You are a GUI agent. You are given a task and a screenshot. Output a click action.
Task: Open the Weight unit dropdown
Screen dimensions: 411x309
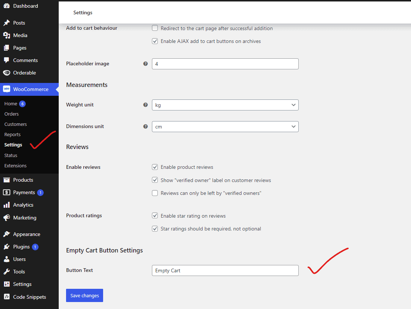pos(225,105)
